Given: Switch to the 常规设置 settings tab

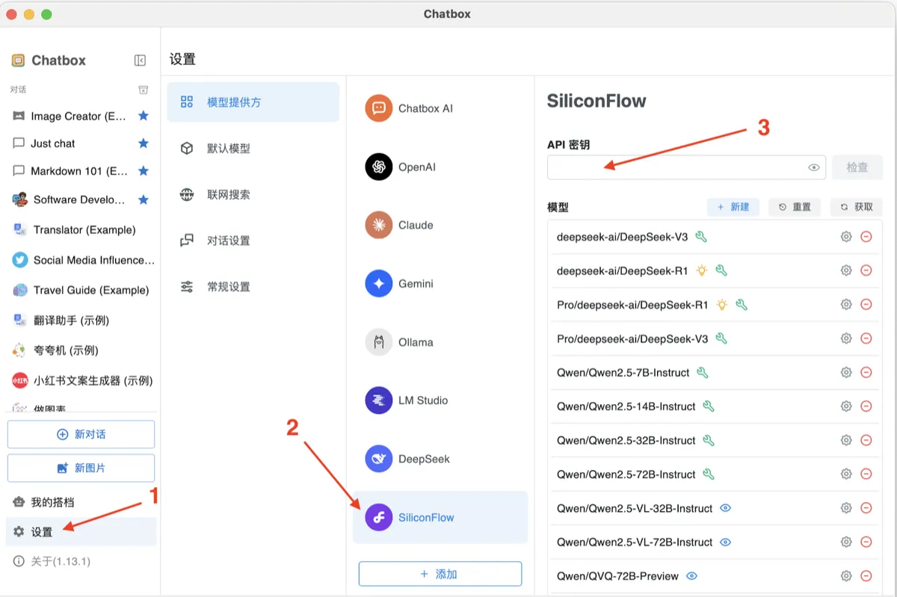Looking at the screenshot, I should point(253,286).
